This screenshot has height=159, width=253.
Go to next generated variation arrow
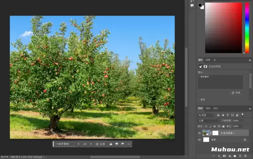pos(91,144)
